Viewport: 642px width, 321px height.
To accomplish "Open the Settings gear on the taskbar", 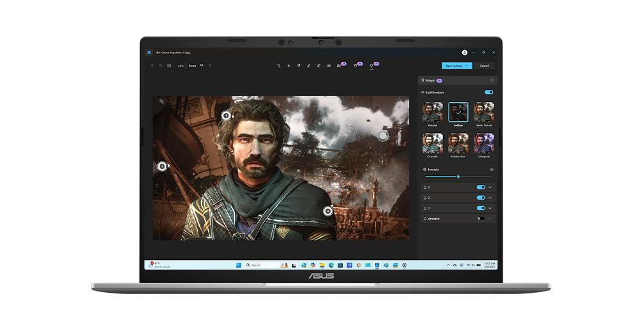I will point(404,265).
